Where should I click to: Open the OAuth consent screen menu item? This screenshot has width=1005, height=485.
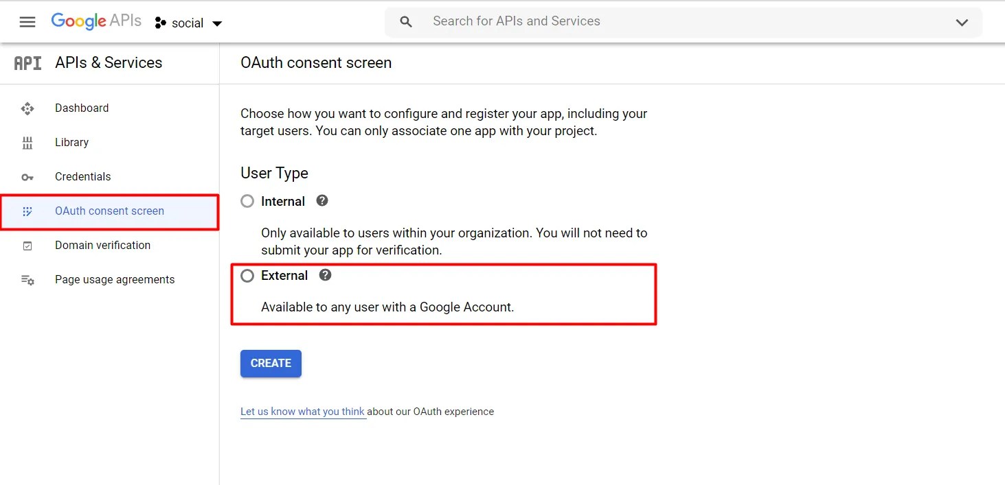(x=109, y=211)
